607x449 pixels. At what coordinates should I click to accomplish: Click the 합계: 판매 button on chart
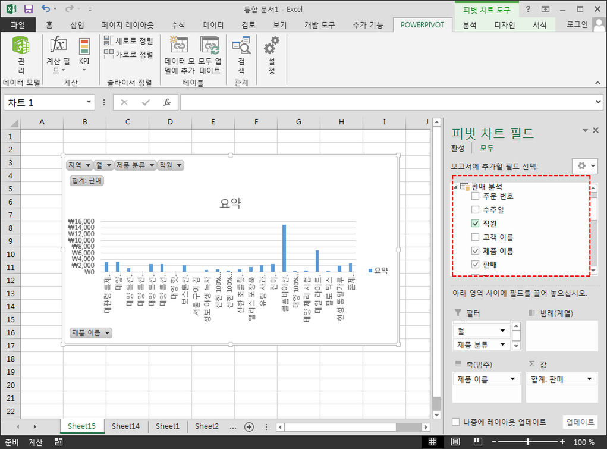87,181
